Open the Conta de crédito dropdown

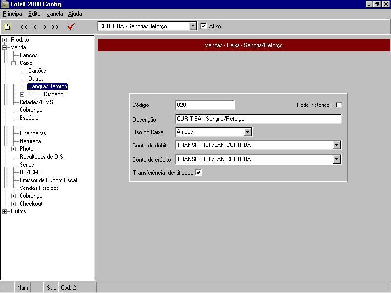pyautogui.click(x=336, y=159)
